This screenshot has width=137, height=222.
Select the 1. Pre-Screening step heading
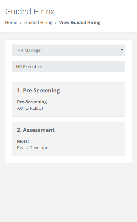click(38, 90)
